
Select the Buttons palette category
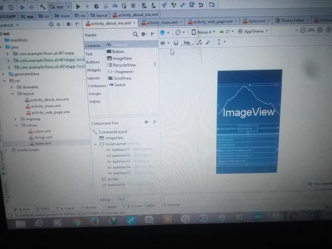(93, 62)
